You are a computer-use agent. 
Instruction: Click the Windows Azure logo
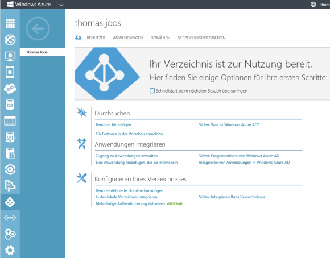tap(29, 4)
